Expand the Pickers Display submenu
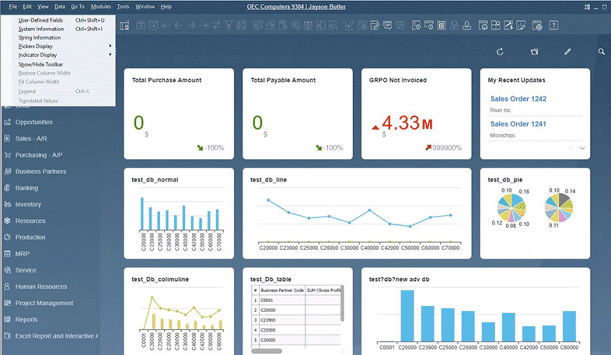This screenshot has width=611, height=355. click(36, 46)
